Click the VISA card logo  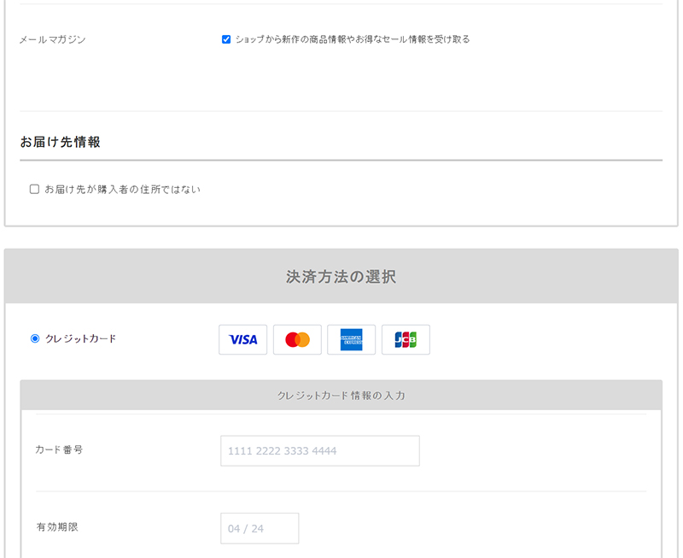click(242, 339)
